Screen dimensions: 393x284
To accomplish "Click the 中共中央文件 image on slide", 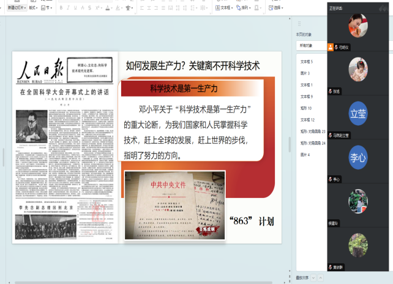I will [174, 205].
